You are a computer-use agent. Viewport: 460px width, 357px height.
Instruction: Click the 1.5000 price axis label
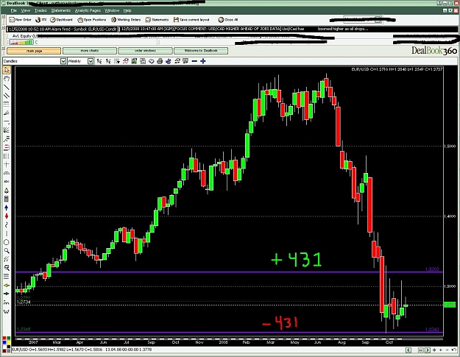click(450, 146)
